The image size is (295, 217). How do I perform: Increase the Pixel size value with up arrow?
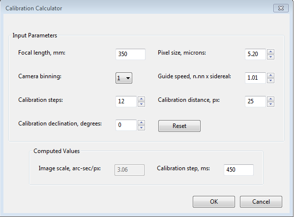pyautogui.click(x=270, y=52)
